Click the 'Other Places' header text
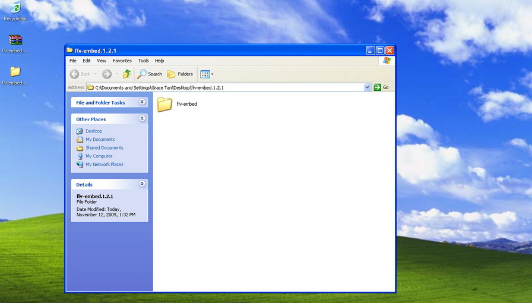This screenshot has height=303, width=532. click(91, 119)
